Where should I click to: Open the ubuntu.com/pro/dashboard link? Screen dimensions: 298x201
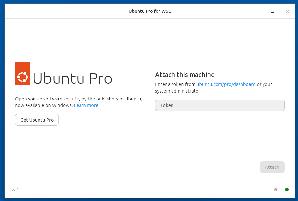click(x=226, y=84)
